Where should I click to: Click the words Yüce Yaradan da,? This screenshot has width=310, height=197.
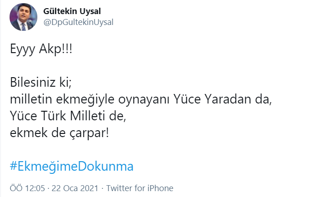pyautogui.click(x=223, y=99)
